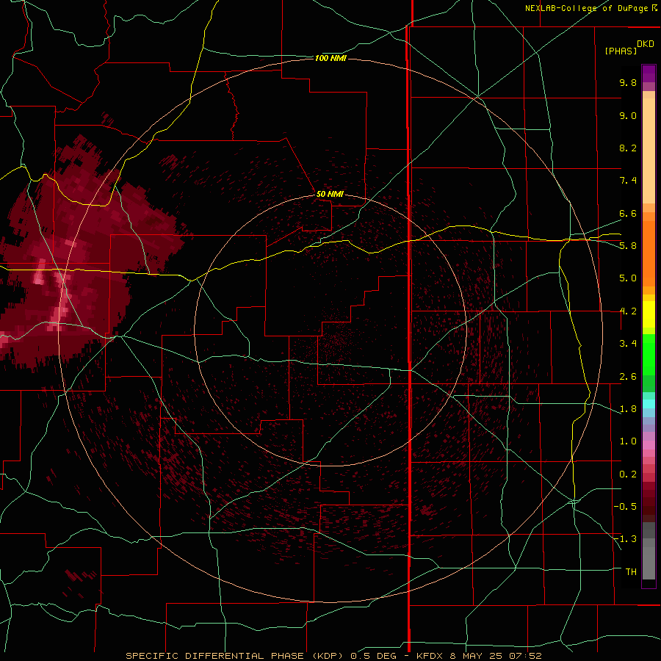Click the 4.2 legend value
661x661 pixels.
(628, 311)
